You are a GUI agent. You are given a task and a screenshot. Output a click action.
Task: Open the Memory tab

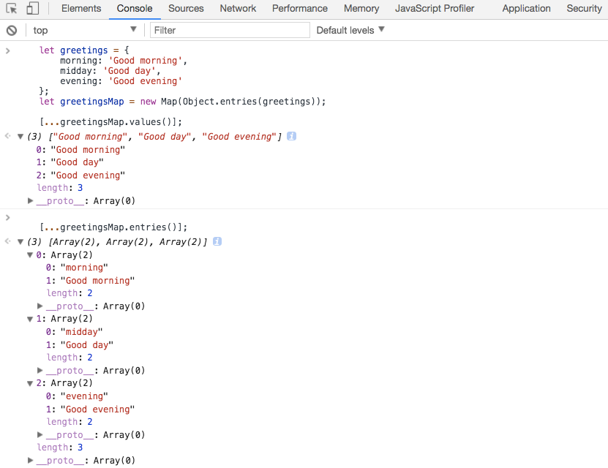coord(361,9)
